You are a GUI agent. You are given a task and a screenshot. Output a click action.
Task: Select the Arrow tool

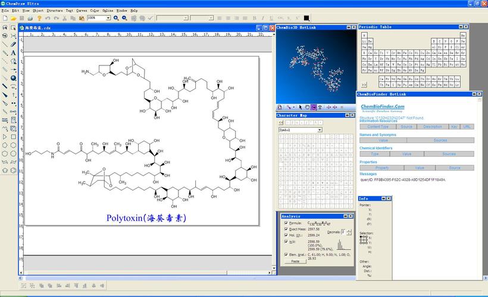tap(13, 69)
